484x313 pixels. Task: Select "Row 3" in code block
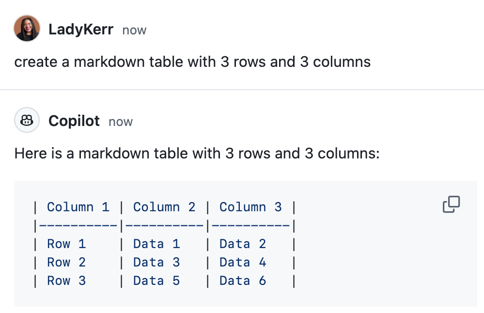[x=66, y=281]
